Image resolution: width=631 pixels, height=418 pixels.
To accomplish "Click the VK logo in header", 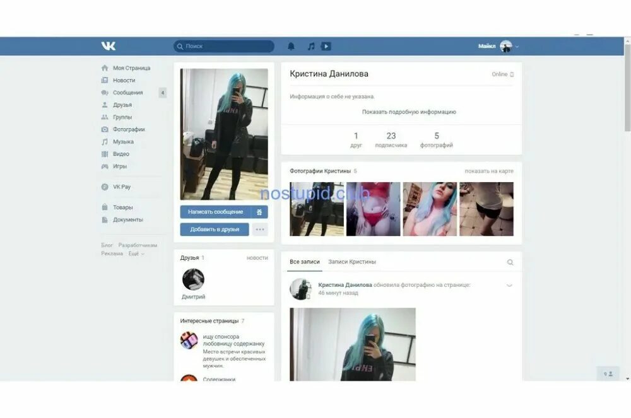I will pyautogui.click(x=108, y=46).
